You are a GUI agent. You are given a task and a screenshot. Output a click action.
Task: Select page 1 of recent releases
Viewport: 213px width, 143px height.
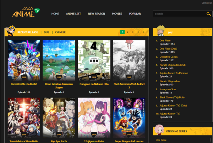pos(122,32)
